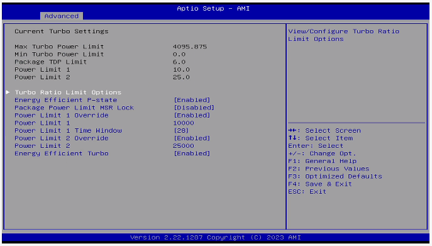This screenshot has width=432, height=246.
Task: Click the +/-: Change Opt. hint
Action: (x=323, y=154)
